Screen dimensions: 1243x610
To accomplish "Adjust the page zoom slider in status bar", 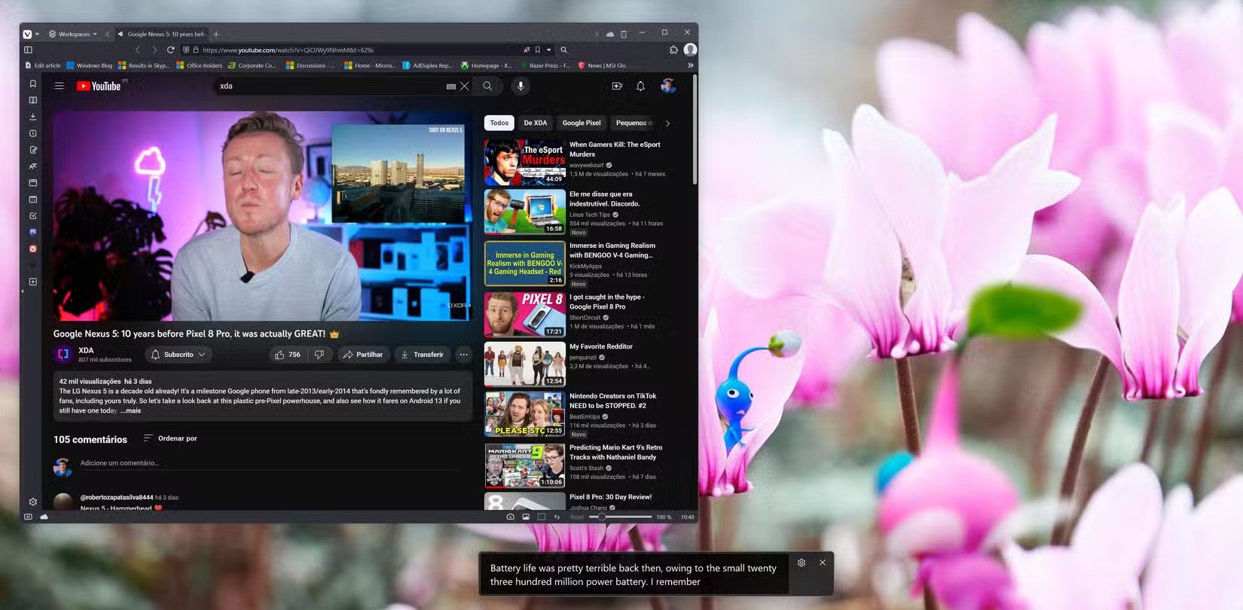I will pos(620,517).
